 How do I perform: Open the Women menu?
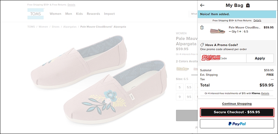[x=55, y=14]
